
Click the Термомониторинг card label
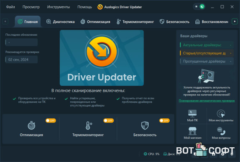(88, 135)
